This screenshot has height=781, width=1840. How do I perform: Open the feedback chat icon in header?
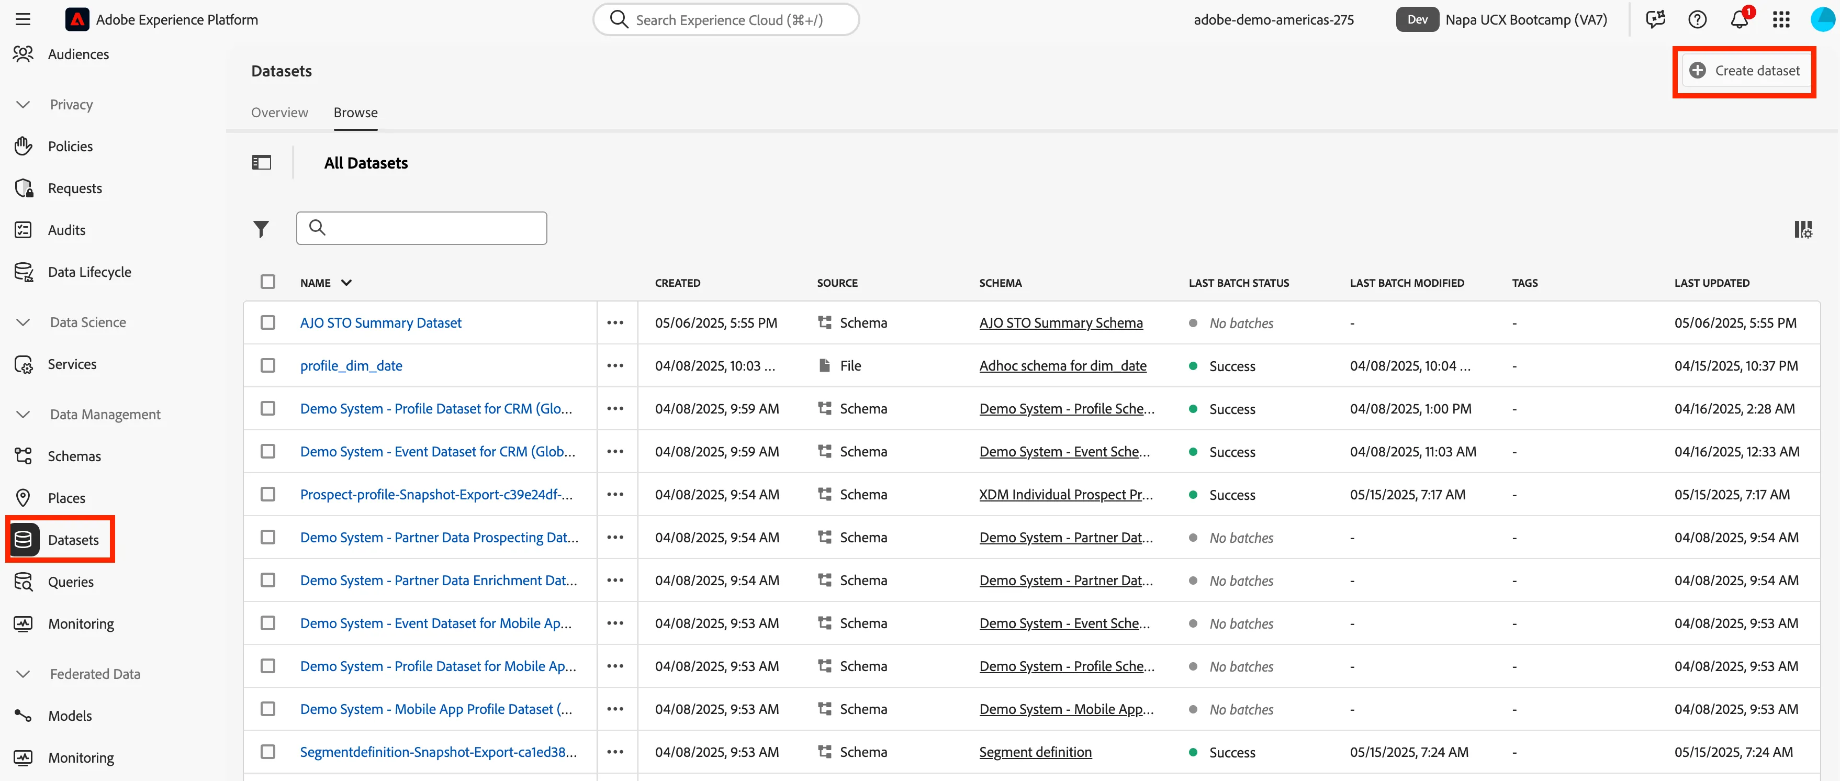click(1655, 19)
